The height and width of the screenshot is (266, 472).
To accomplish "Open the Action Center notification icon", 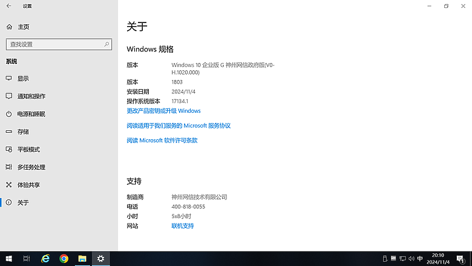I will click(x=461, y=259).
